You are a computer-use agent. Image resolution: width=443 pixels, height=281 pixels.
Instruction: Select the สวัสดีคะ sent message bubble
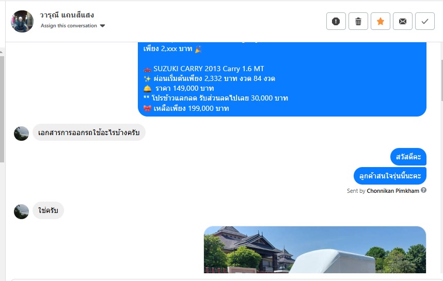408,157
